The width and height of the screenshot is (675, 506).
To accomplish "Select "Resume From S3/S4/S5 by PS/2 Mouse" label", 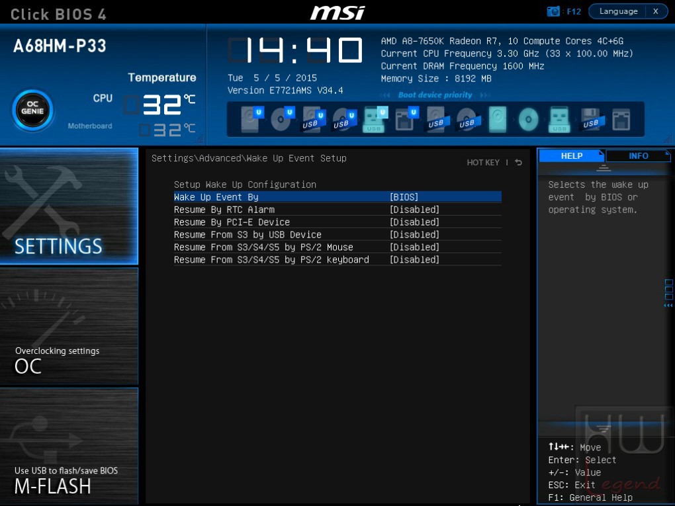I will pos(263,247).
